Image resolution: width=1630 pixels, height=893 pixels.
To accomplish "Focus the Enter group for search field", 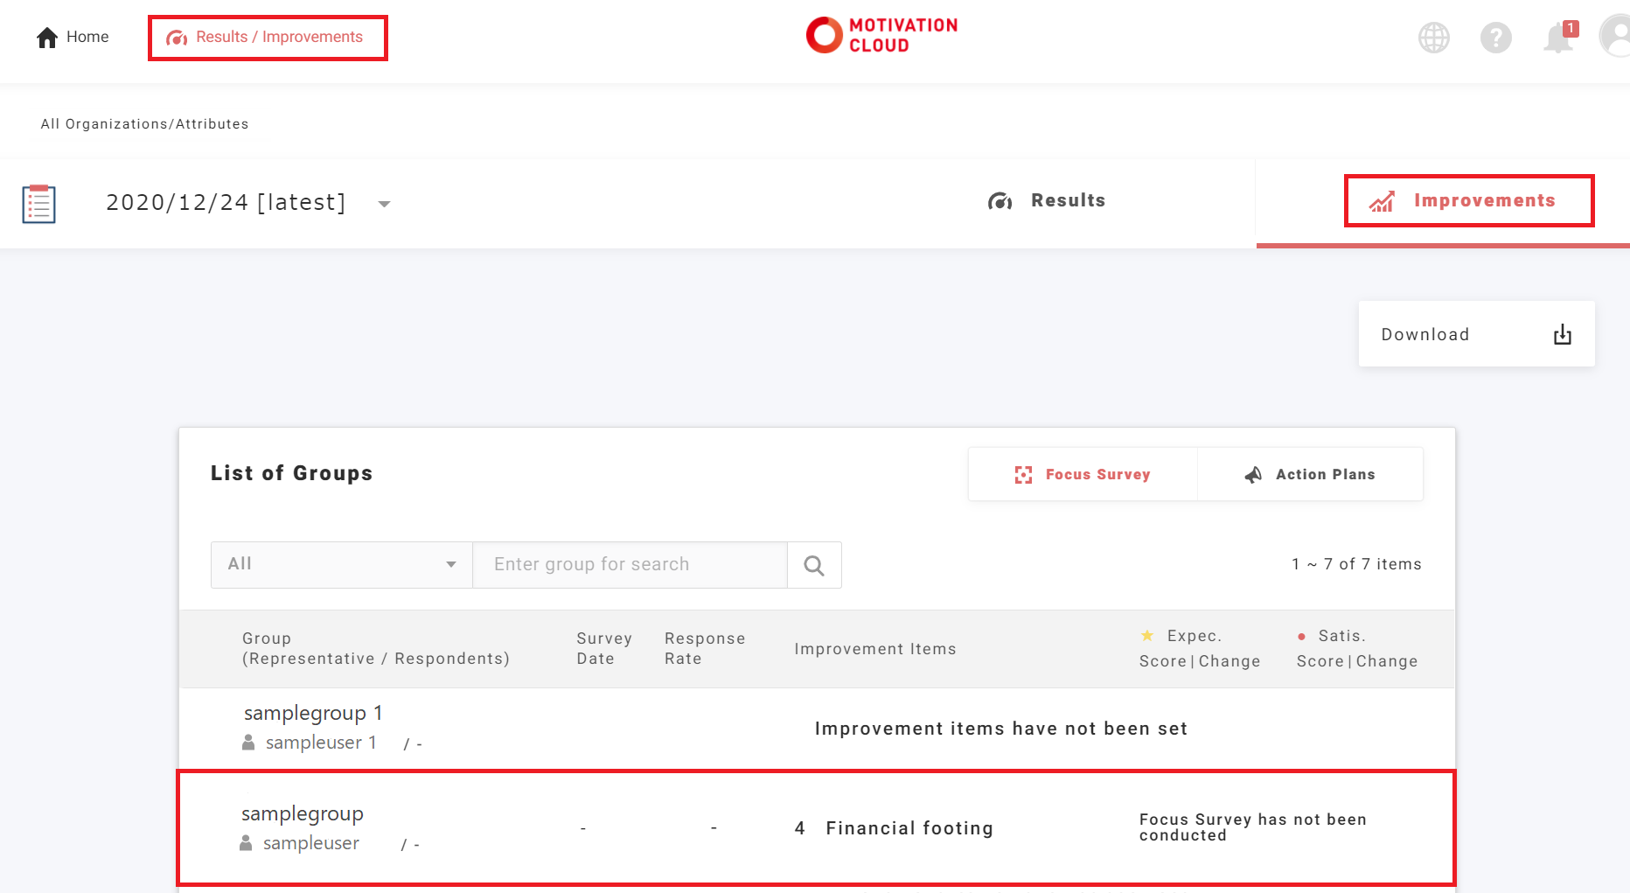I will 630,565.
